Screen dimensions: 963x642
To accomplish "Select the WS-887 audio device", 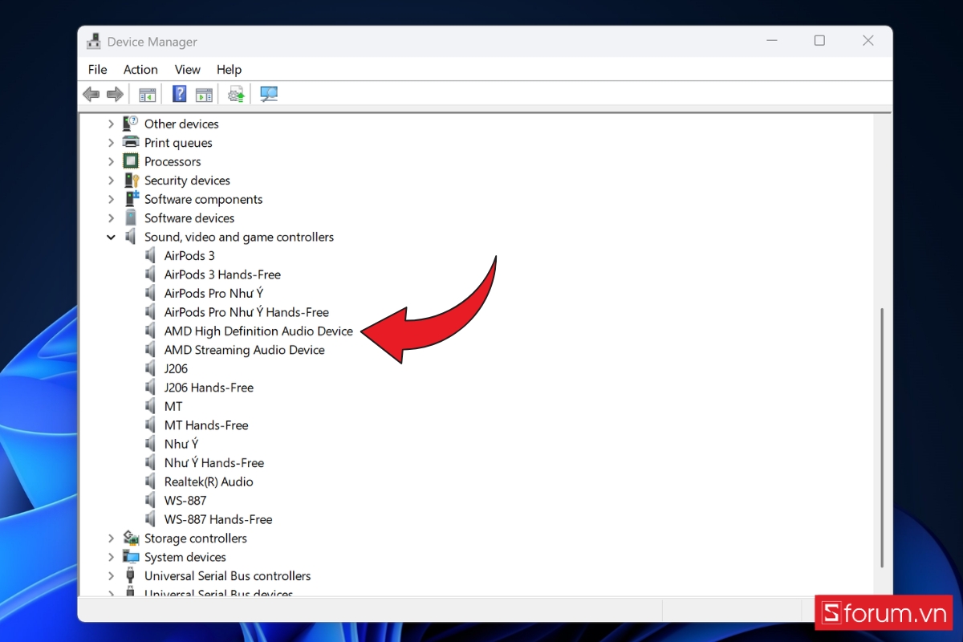I will point(185,501).
